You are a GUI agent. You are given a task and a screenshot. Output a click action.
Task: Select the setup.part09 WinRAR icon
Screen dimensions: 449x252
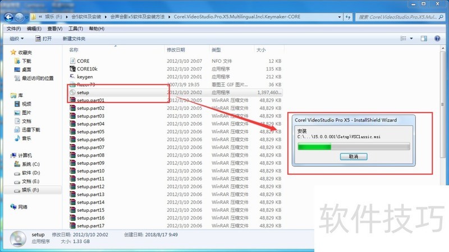(72, 163)
